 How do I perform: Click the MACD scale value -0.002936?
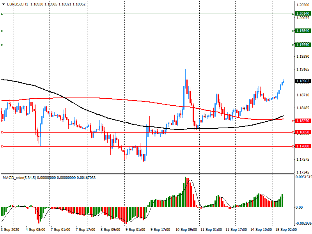click(304, 223)
